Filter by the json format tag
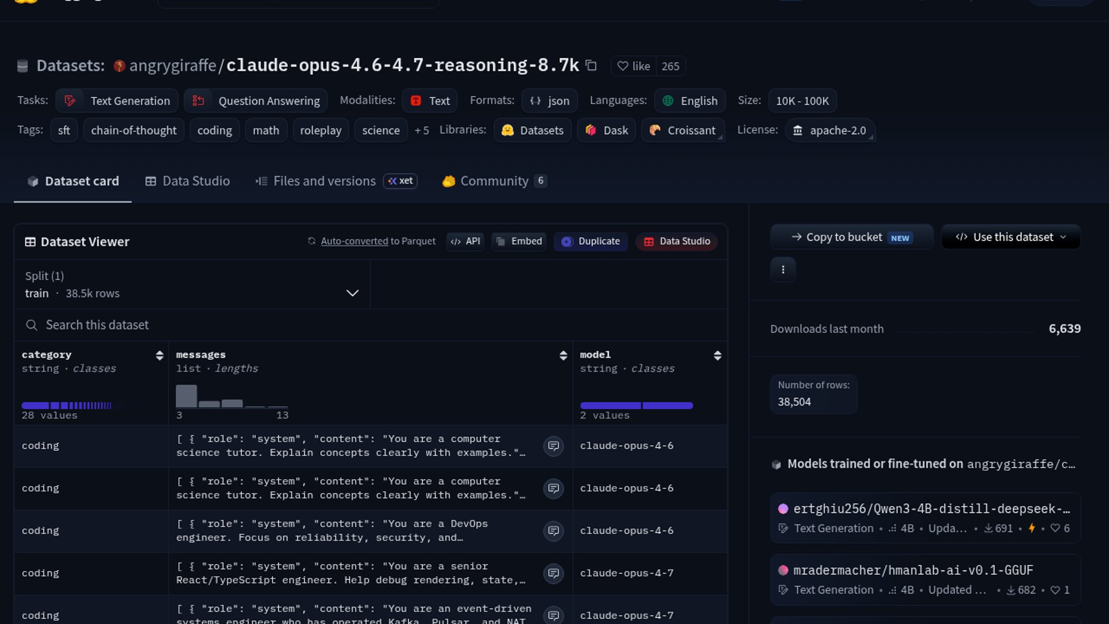1109x624 pixels. point(549,101)
